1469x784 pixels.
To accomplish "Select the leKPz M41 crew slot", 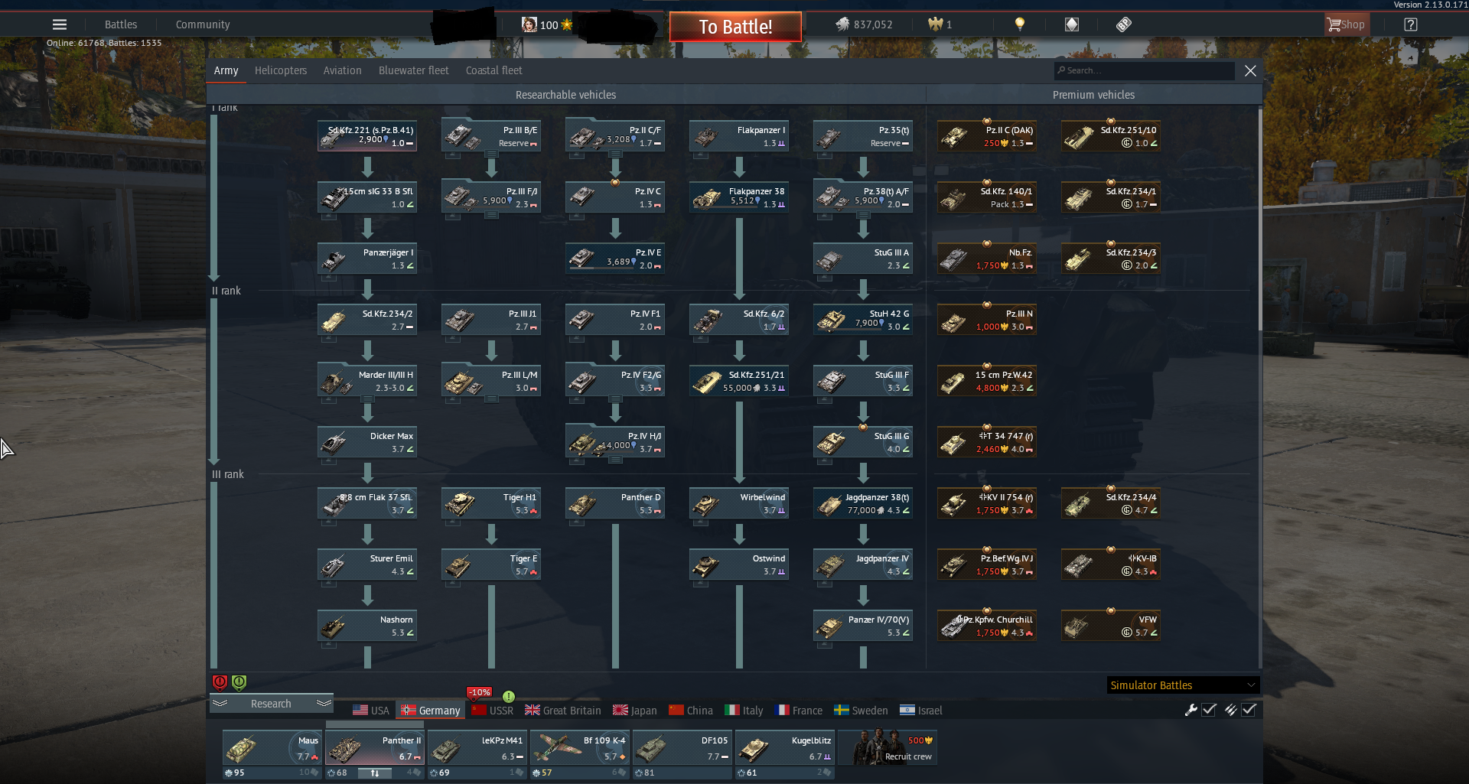I will click(x=477, y=748).
